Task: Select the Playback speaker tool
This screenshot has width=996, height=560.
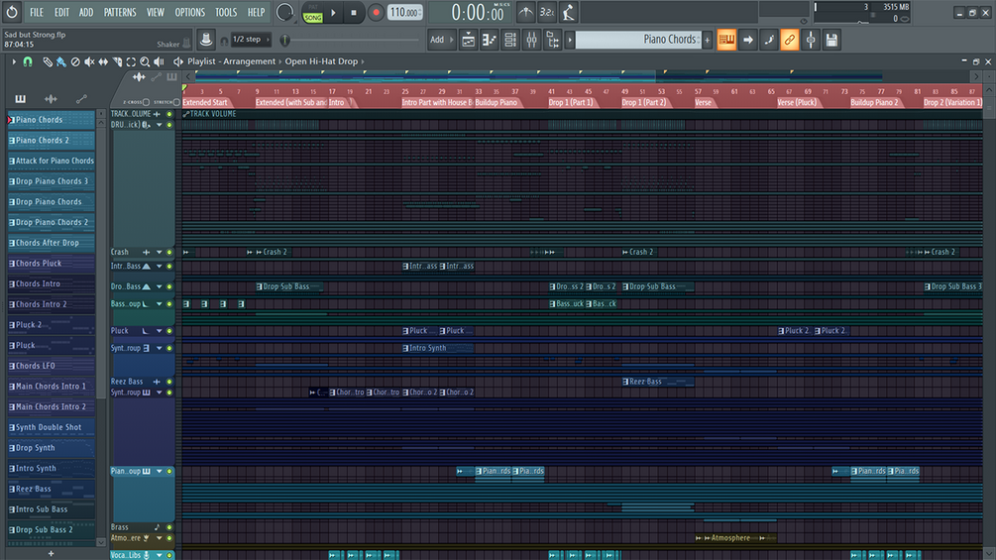Action: [x=159, y=61]
